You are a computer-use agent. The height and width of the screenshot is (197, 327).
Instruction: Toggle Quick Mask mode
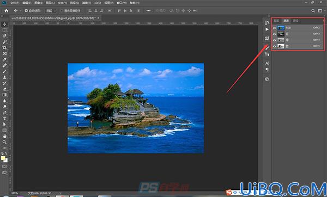4,167
